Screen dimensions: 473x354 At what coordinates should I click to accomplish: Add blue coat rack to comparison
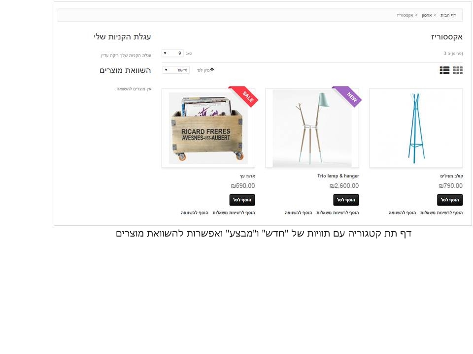click(x=402, y=212)
